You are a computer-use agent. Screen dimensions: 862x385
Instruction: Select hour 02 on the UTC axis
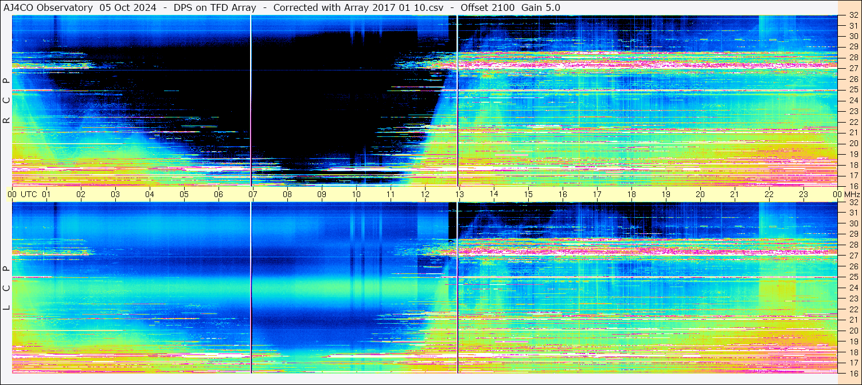pyautogui.click(x=81, y=194)
